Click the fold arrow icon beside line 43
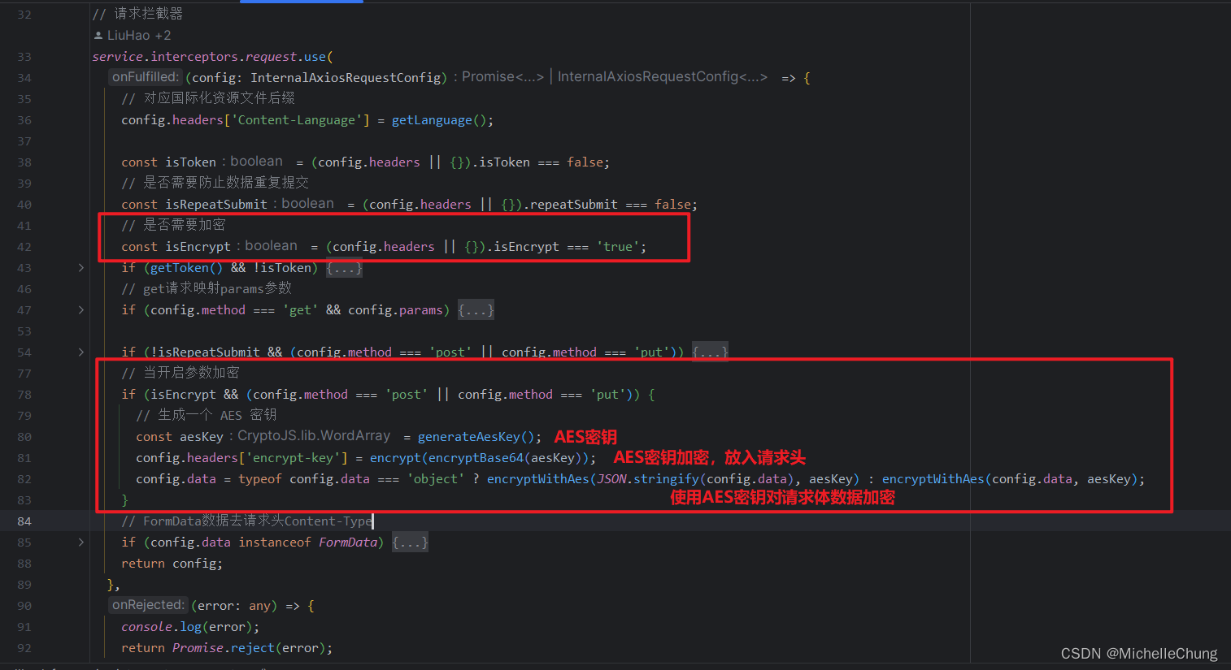The height and width of the screenshot is (670, 1231). click(79, 267)
